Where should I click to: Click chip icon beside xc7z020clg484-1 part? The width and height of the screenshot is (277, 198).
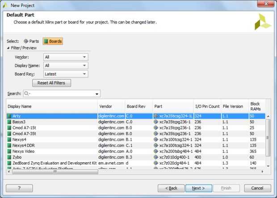coord(156,163)
